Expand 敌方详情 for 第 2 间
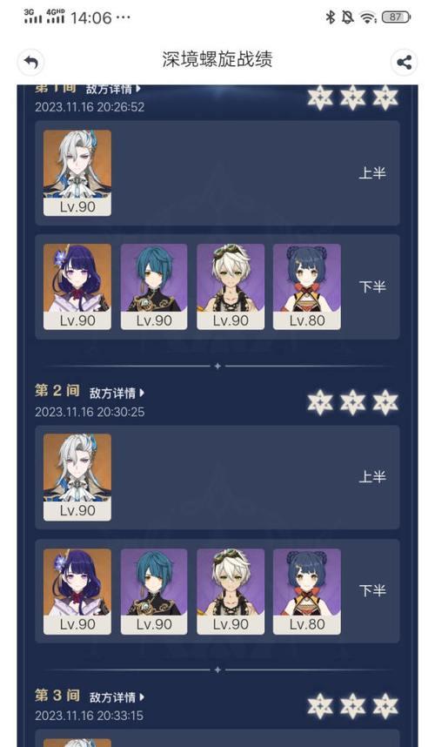Screen dimensions: 435x747 pos(117,393)
